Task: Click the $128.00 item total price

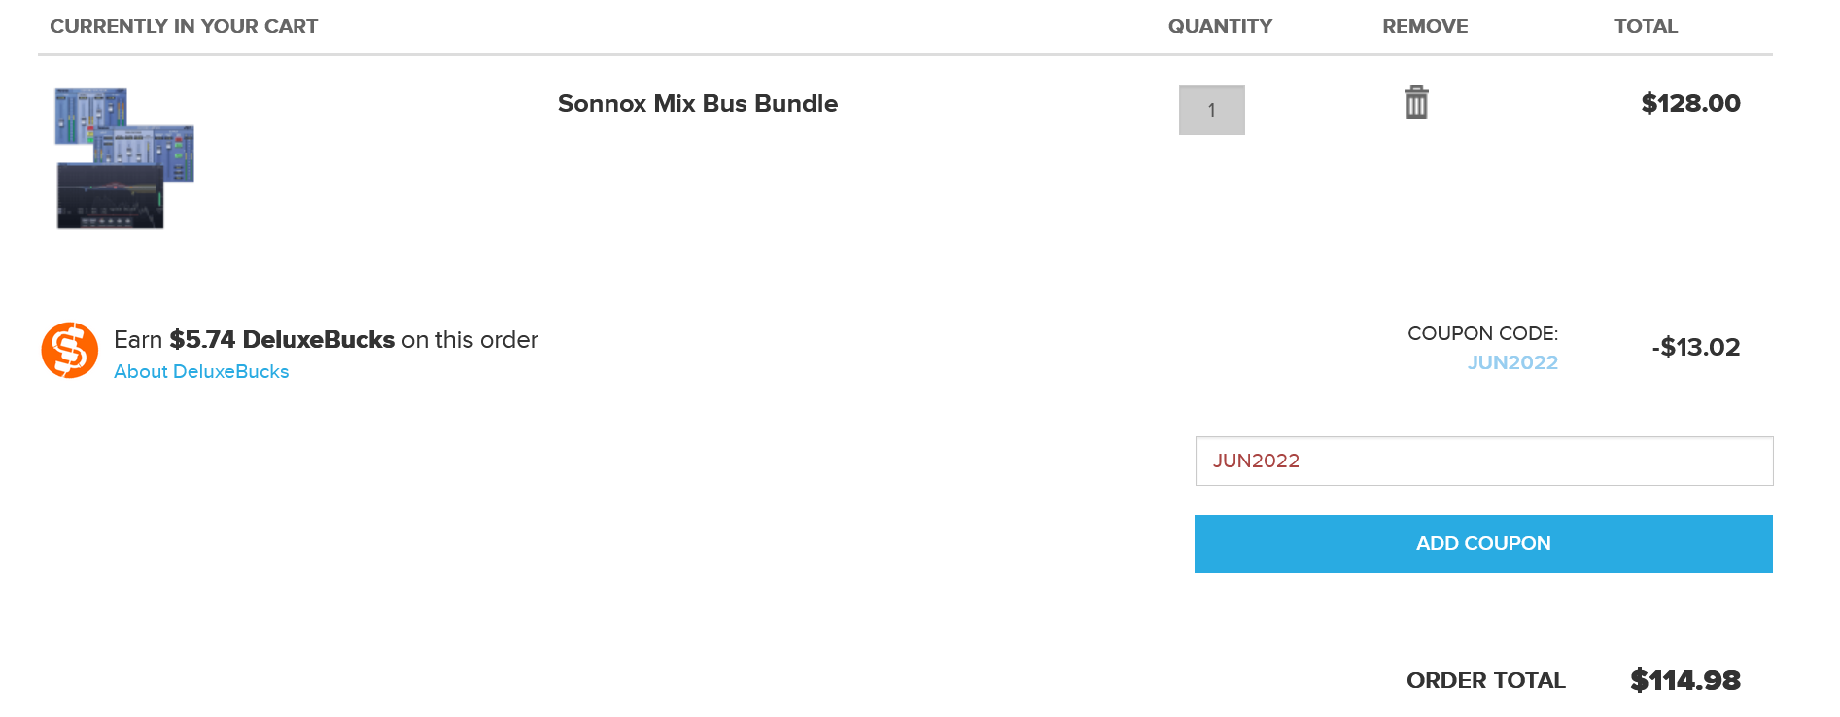Action: coord(1690,104)
